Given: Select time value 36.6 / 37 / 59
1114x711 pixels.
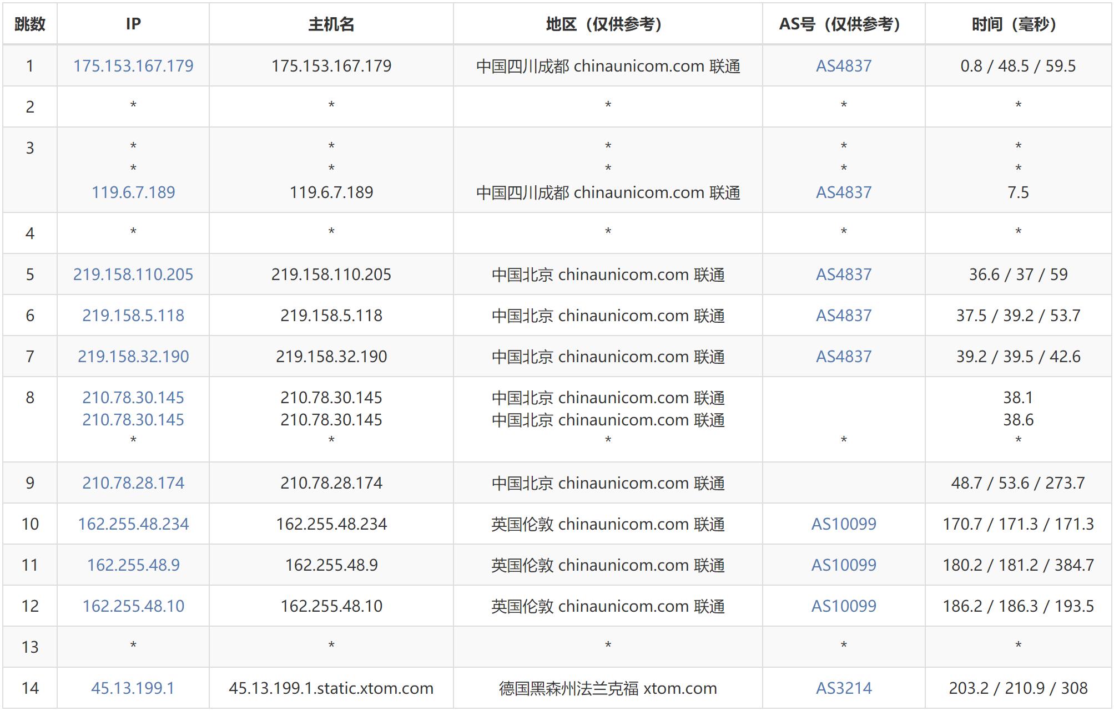Looking at the screenshot, I should (1019, 275).
